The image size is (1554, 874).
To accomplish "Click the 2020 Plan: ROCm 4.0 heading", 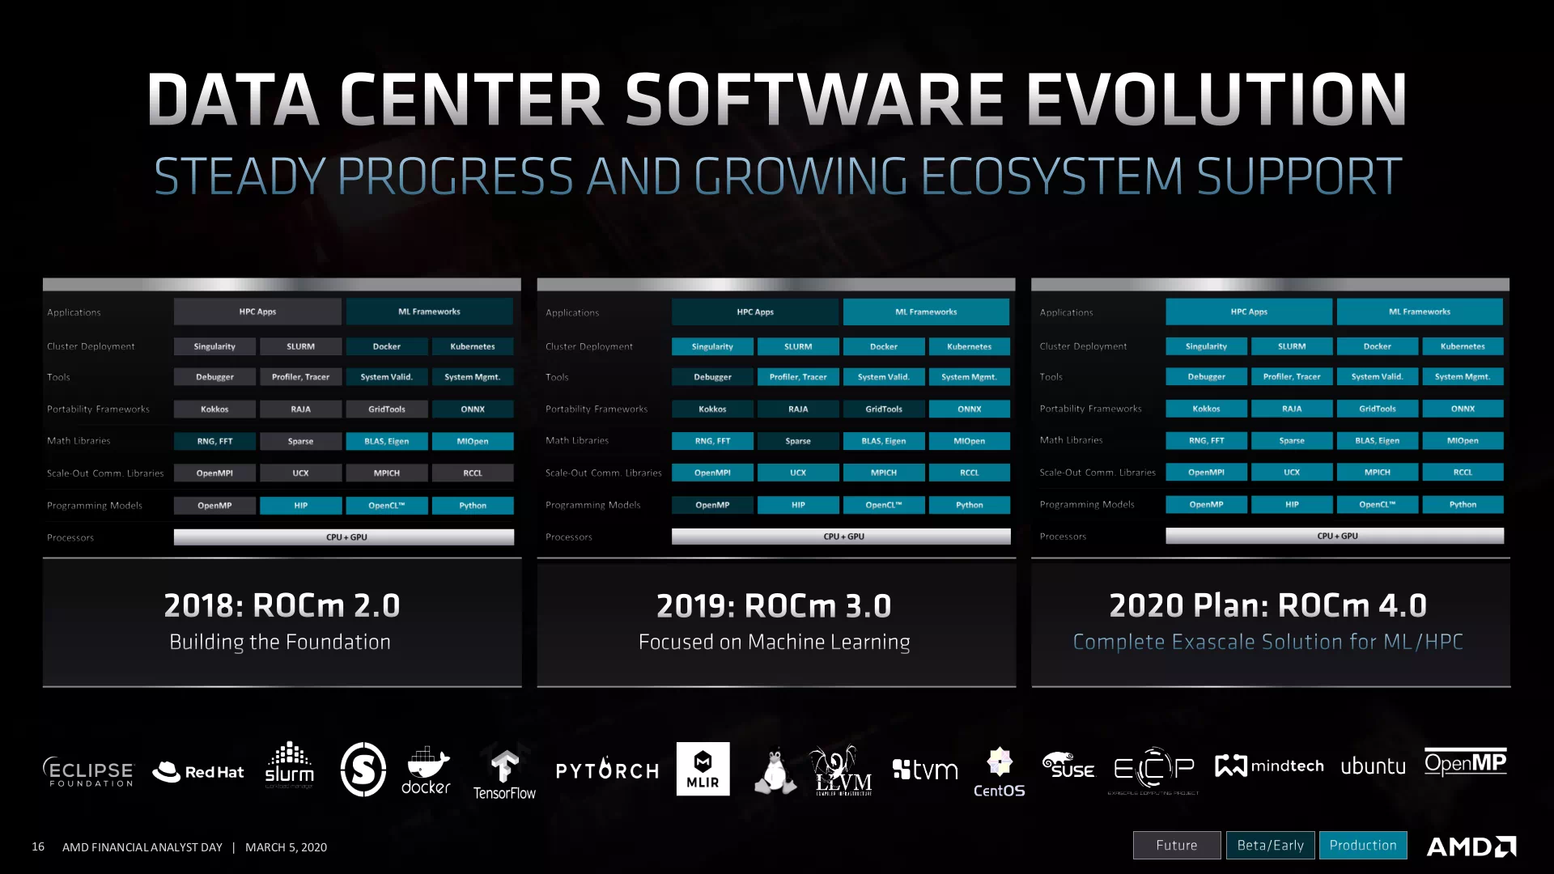I will [1268, 605].
